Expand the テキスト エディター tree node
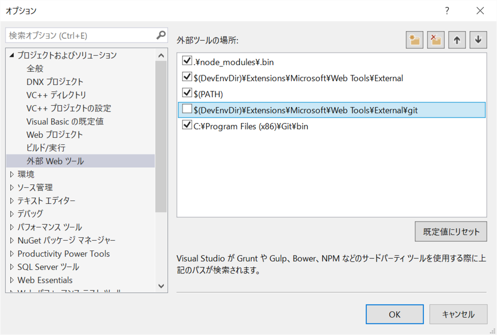Viewport: 497px width, 335px height. click(x=12, y=201)
